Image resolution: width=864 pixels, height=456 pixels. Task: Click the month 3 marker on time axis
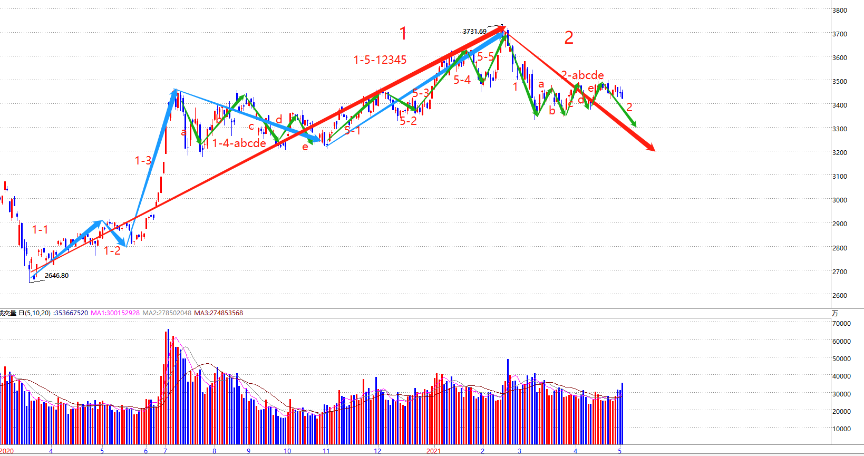[519, 451]
